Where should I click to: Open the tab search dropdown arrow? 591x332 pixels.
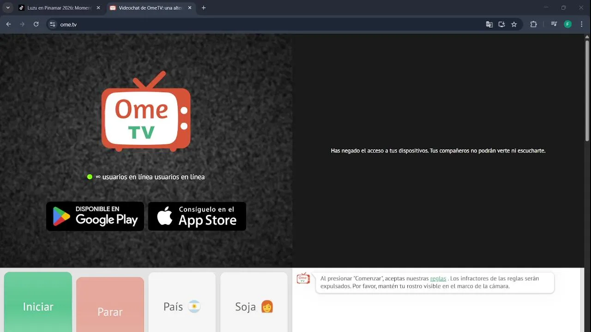coord(8,8)
